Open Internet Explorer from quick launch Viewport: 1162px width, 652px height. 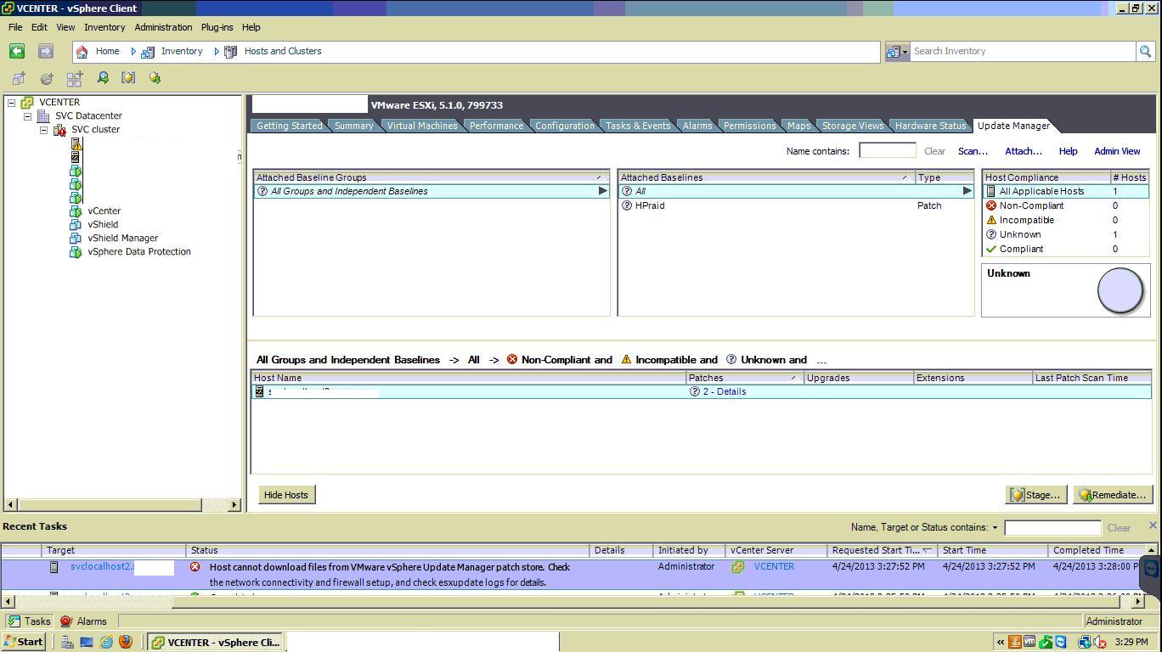[x=106, y=642]
